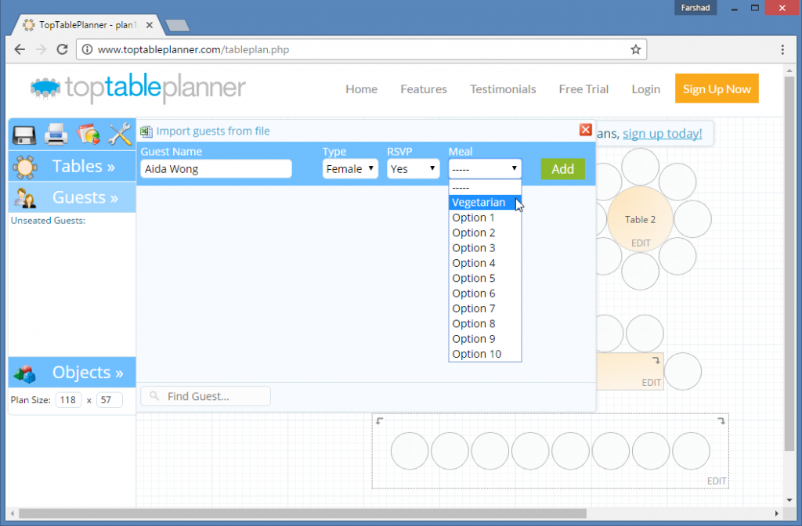The height and width of the screenshot is (526, 802).
Task: Click EDIT under Table 2
Action: 640,243
